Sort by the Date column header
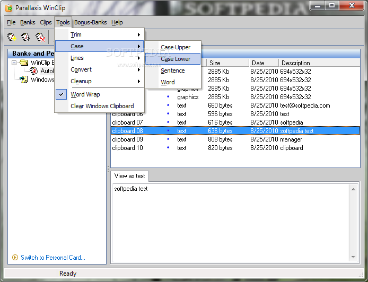368x282 pixels. (x=264, y=63)
